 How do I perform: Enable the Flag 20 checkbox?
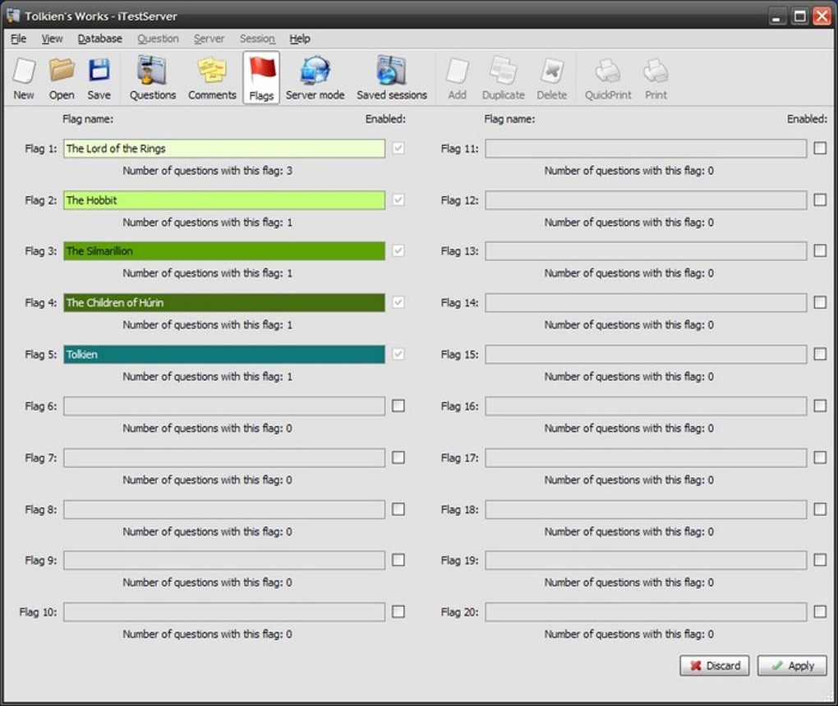pyautogui.click(x=820, y=612)
